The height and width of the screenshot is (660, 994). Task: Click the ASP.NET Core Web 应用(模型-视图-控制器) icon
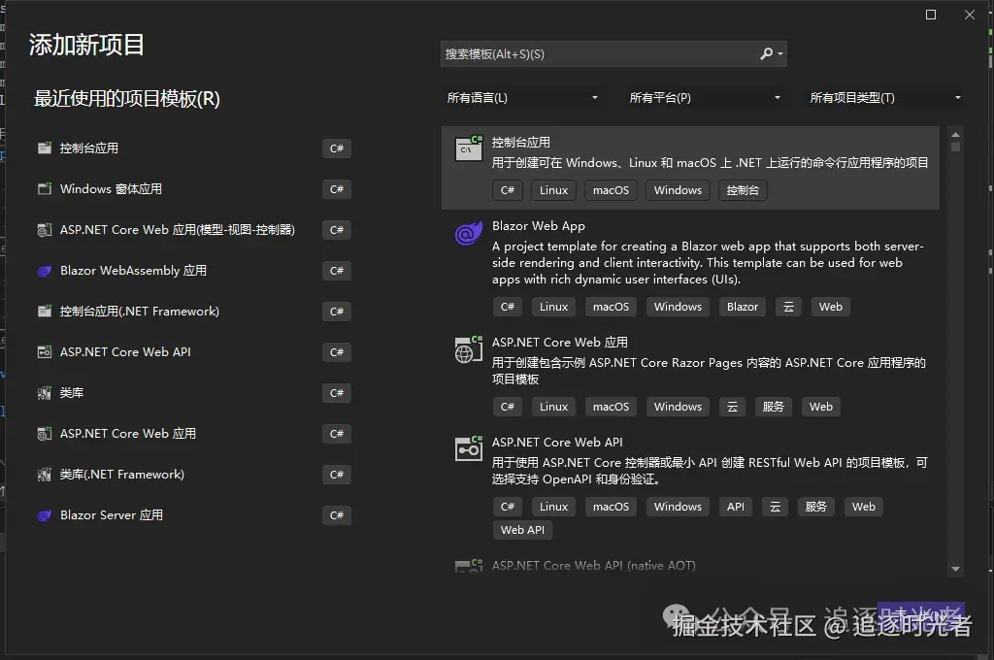pos(45,229)
